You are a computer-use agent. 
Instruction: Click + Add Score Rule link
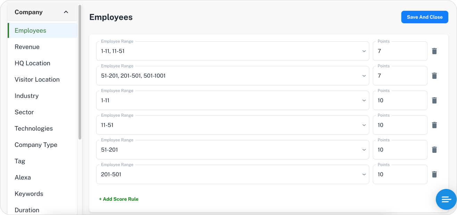pyautogui.click(x=119, y=199)
